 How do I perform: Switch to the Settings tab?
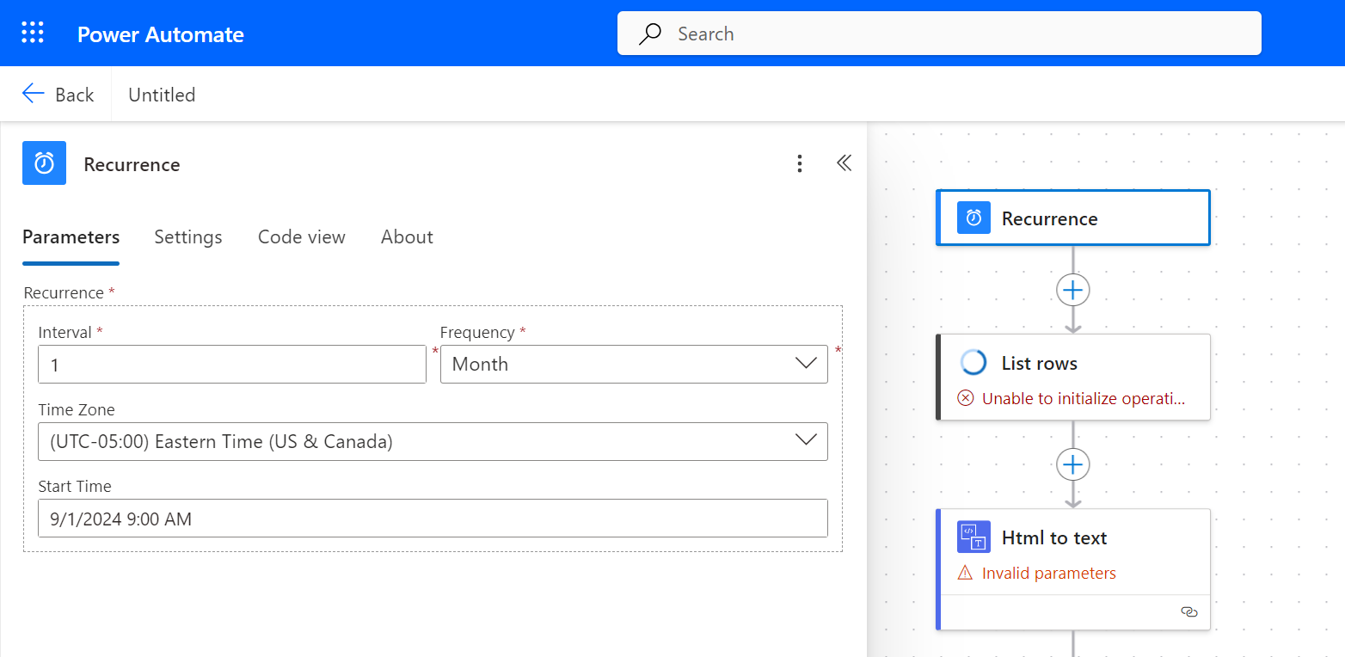click(188, 237)
